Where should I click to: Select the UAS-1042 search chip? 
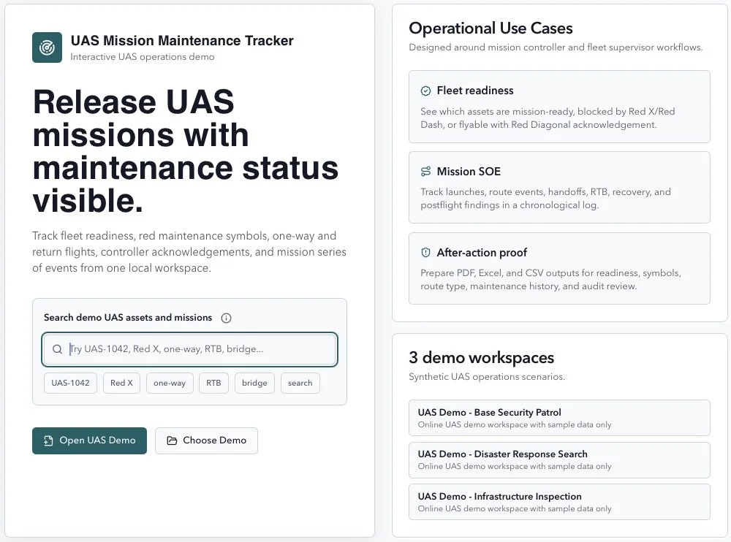point(70,383)
